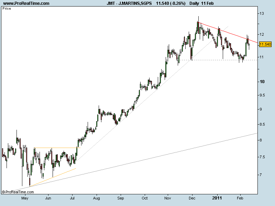Click the yellow 11.540 current price tag
Screen dimensions: 275x206
[265, 44]
